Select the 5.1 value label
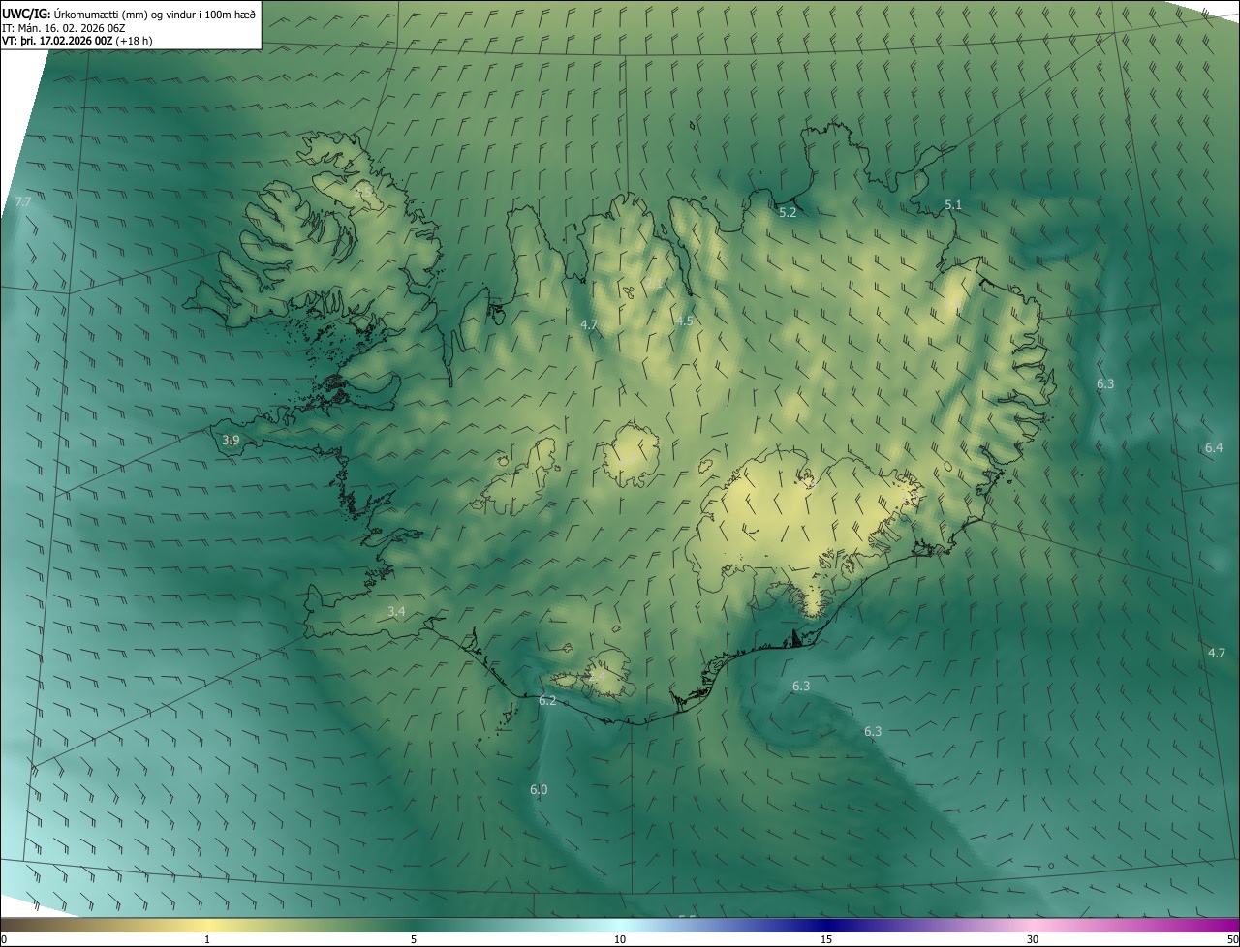The height and width of the screenshot is (947, 1240). 953,204
